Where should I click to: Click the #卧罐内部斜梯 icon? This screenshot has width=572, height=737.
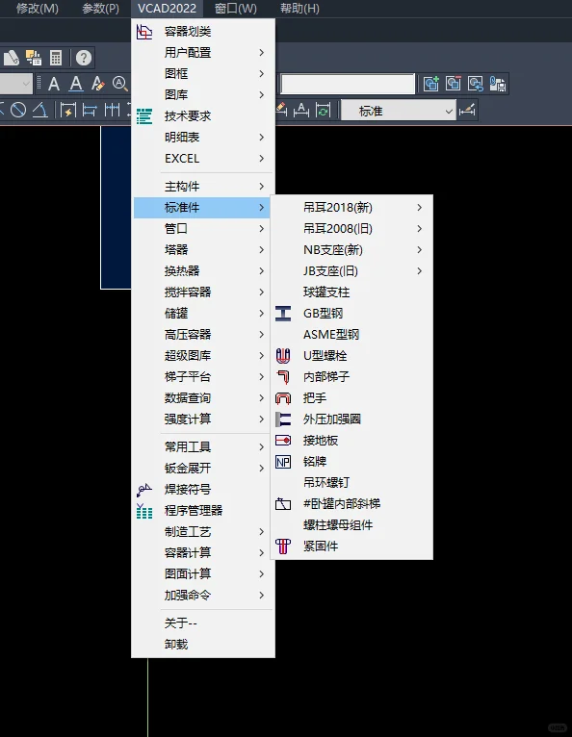(283, 504)
